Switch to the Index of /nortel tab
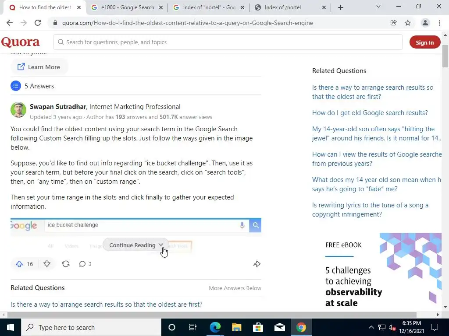The image size is (449, 336). click(x=289, y=8)
